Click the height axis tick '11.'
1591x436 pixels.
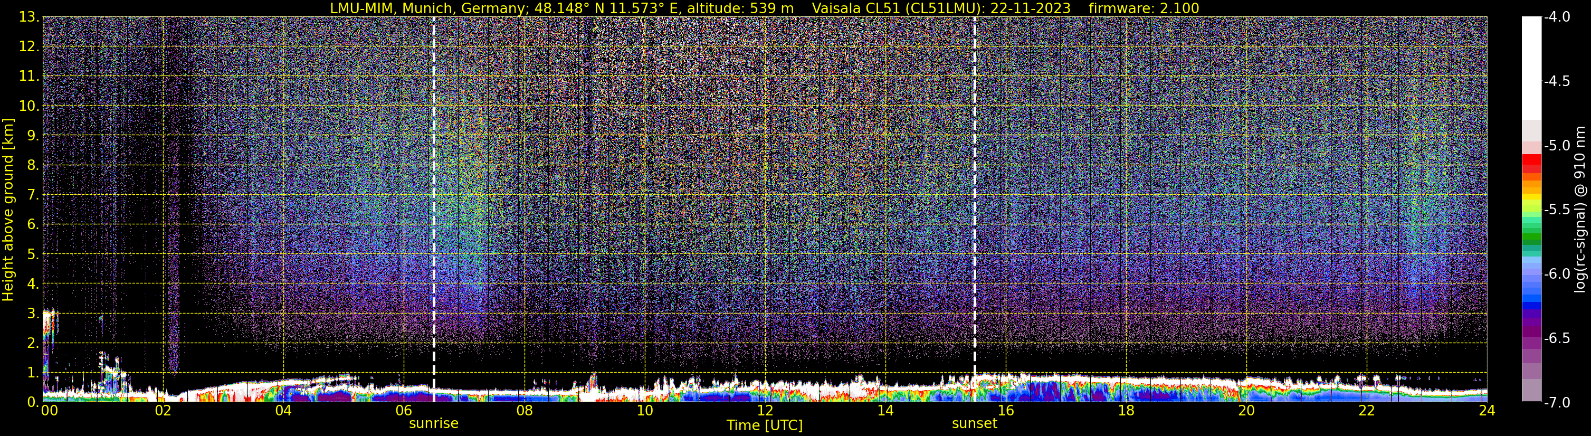coord(30,76)
